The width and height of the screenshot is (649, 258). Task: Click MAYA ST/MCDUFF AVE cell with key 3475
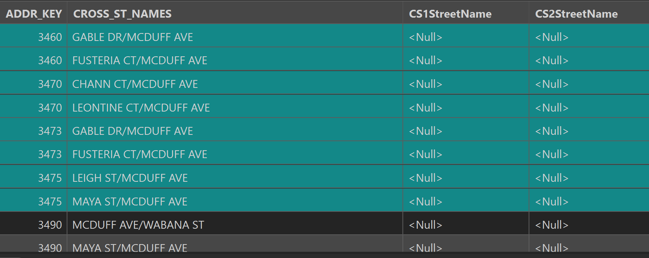click(130, 202)
